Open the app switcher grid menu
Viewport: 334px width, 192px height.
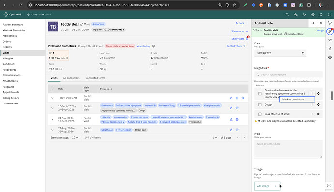click(330, 15)
